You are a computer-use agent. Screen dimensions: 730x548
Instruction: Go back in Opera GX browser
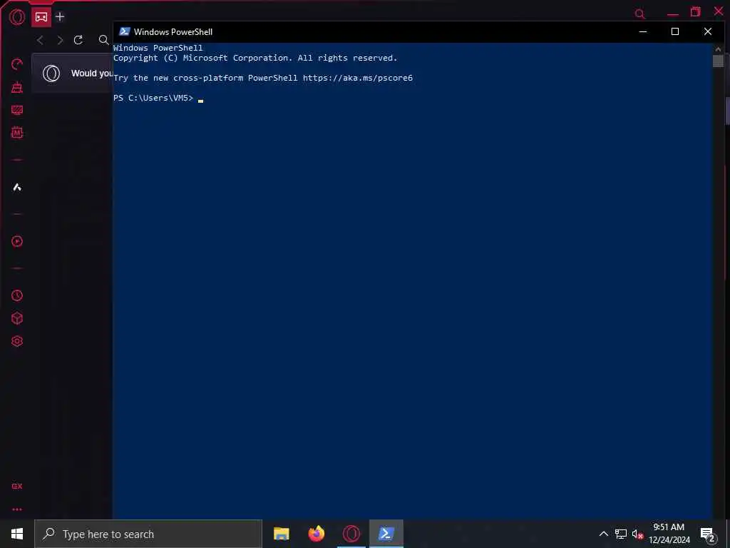coord(40,40)
